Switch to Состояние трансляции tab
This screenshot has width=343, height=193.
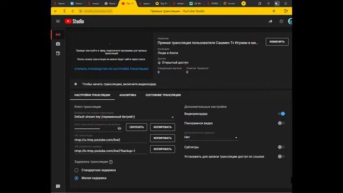163,95
